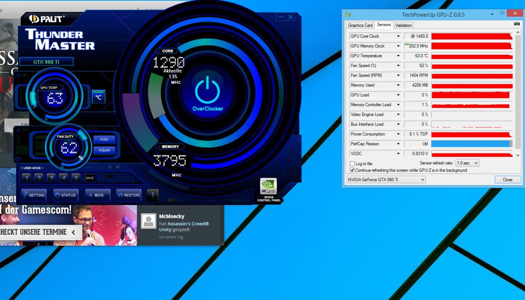Switch to the Graphics Card tab
This screenshot has width=525, height=300.
coord(360,25)
